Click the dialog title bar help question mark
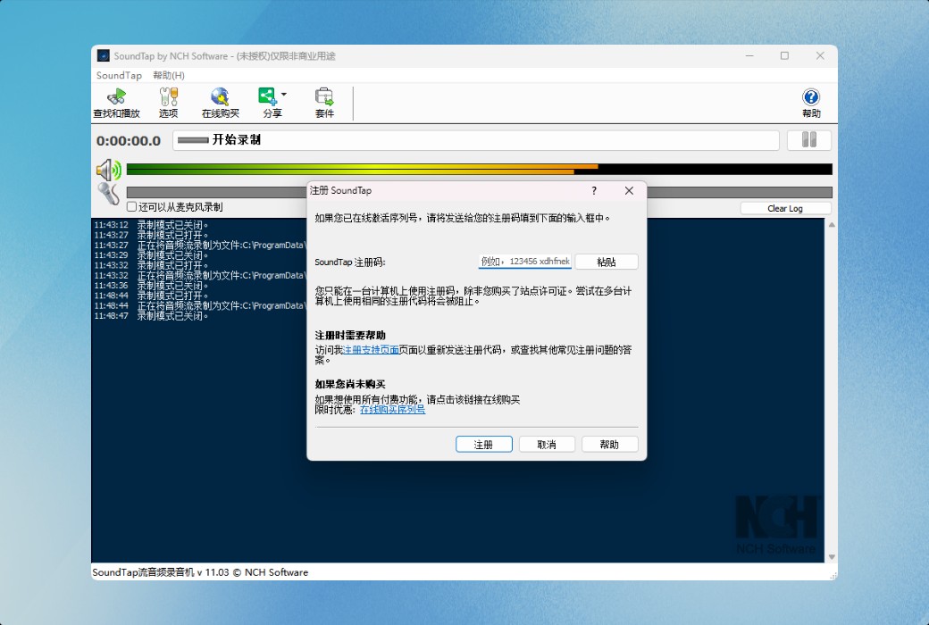The height and width of the screenshot is (625, 929). tap(593, 190)
